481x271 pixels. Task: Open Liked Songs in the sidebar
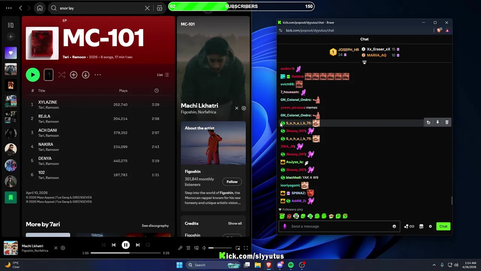11,53
